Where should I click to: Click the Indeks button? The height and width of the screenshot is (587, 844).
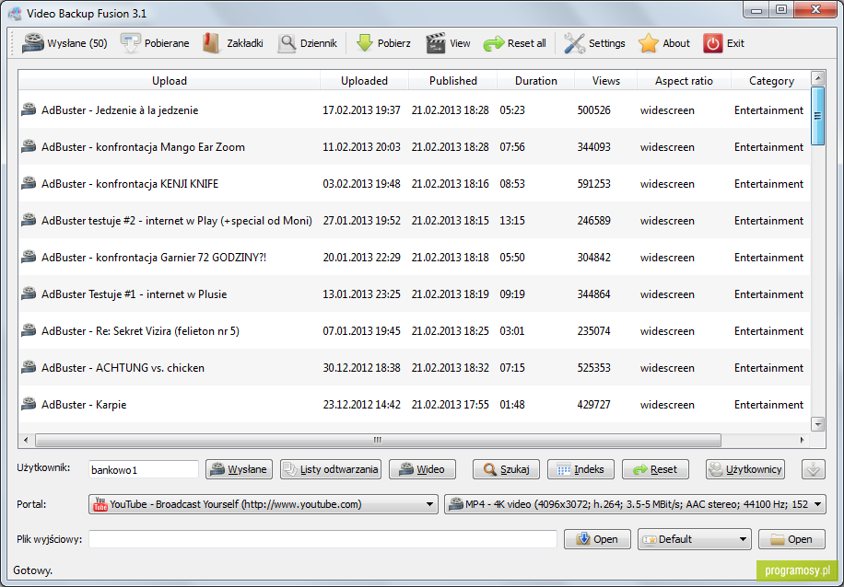(580, 469)
